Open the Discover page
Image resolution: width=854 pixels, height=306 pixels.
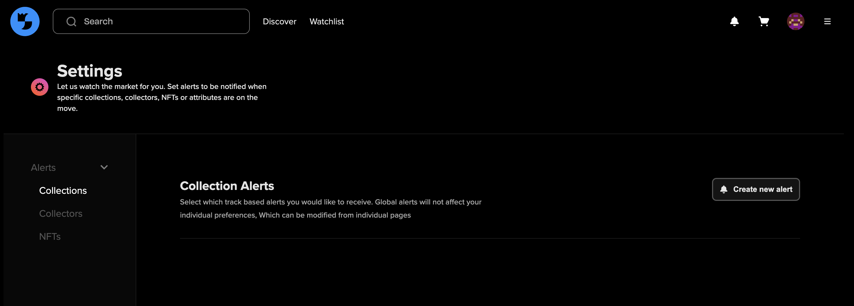[279, 22]
